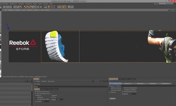Screen dimensions: 176x106
Task: Click the magnifier icon in attributes panel
Action: [100, 81]
